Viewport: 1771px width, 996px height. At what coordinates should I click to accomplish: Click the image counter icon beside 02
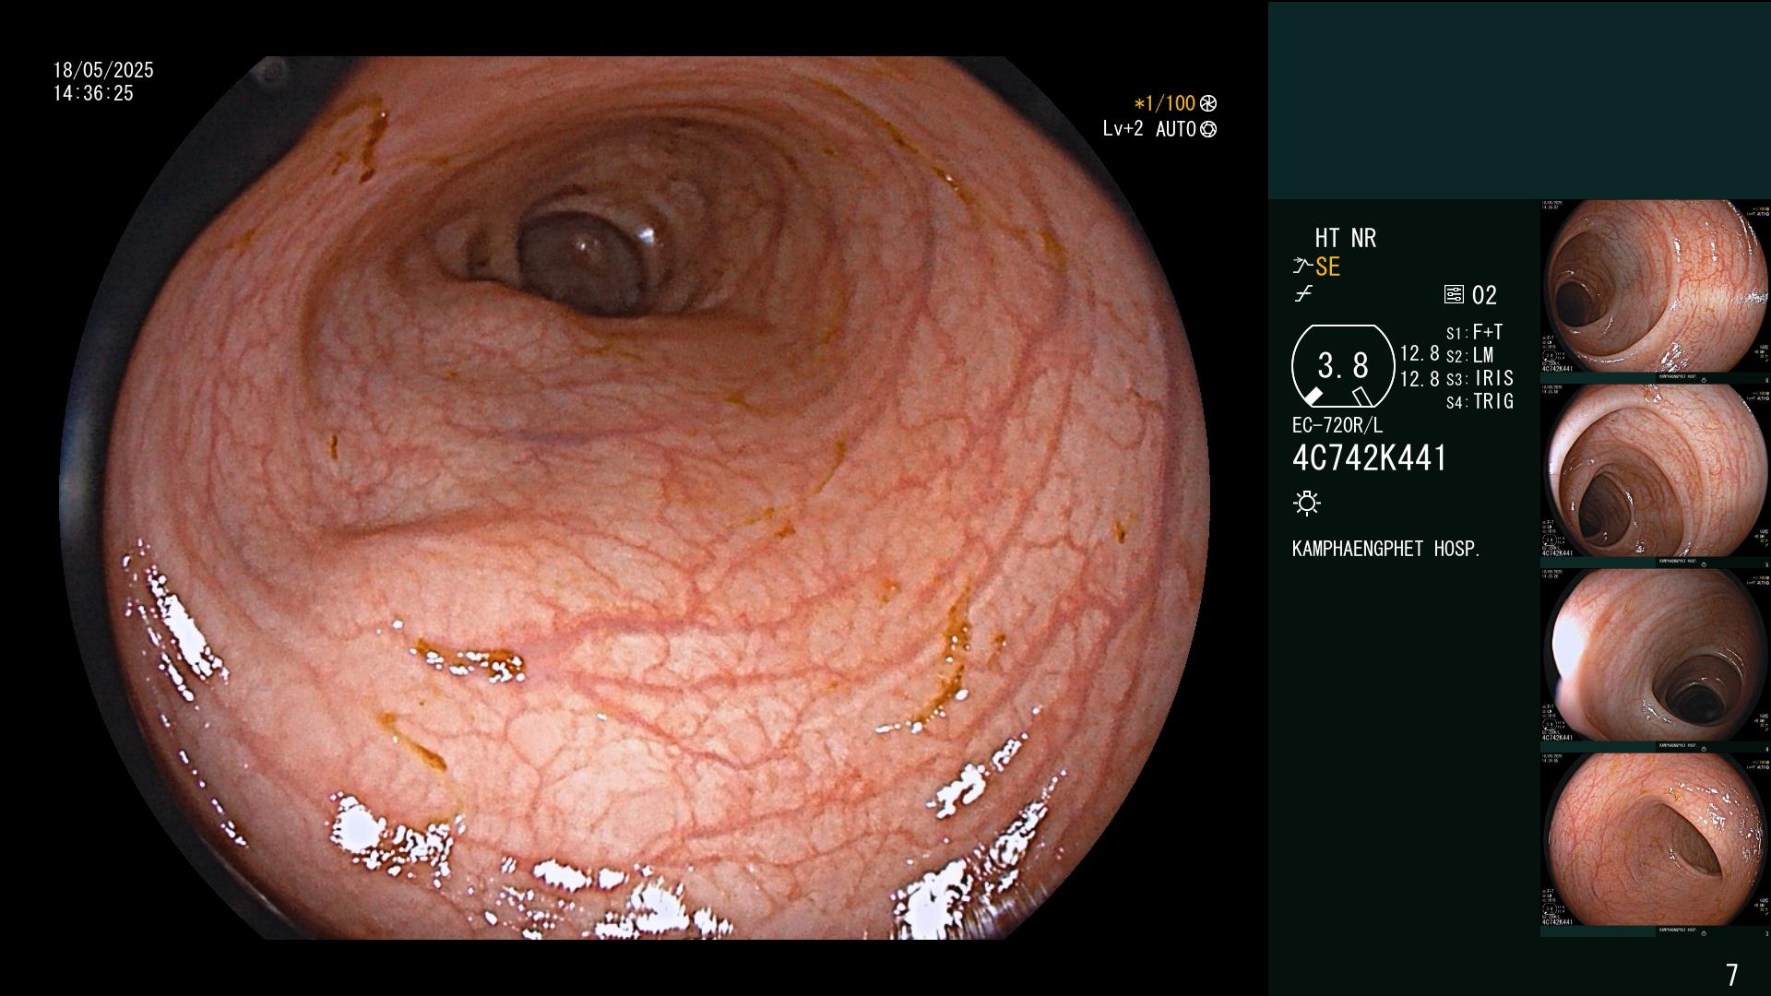point(1454,295)
